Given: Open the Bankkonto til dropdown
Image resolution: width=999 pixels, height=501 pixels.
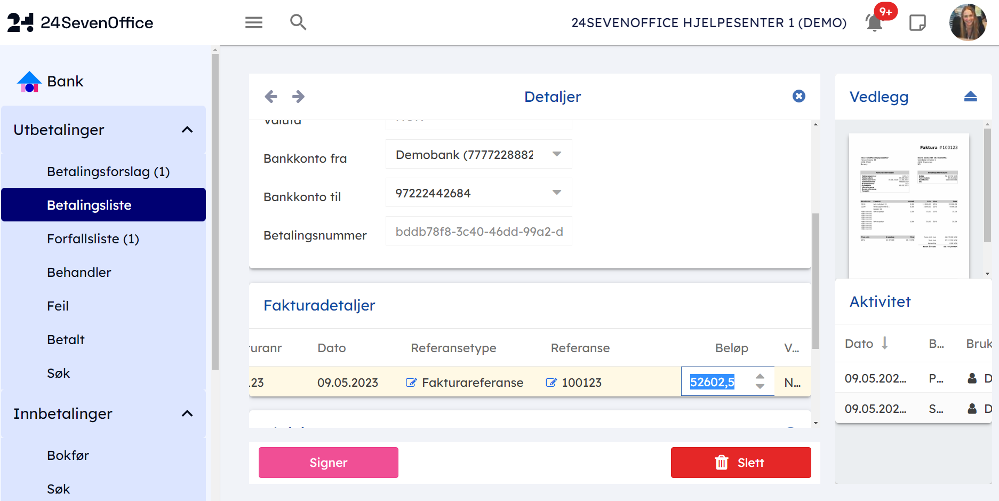Looking at the screenshot, I should (556, 193).
